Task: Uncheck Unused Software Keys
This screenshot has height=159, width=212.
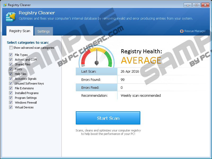Action: [11, 83]
